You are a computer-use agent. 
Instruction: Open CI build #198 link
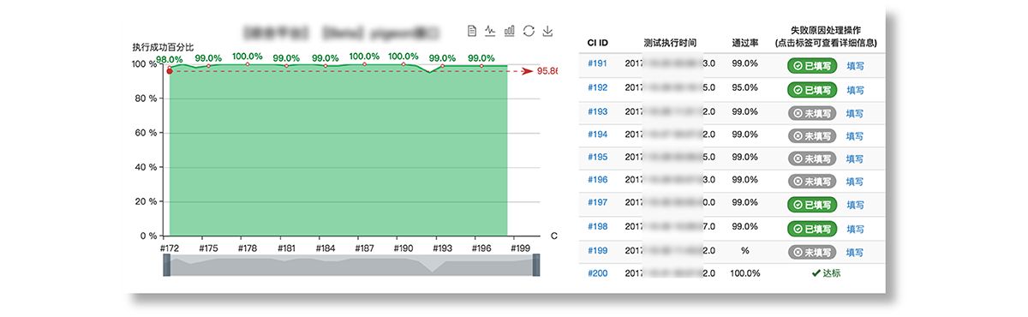tap(597, 227)
